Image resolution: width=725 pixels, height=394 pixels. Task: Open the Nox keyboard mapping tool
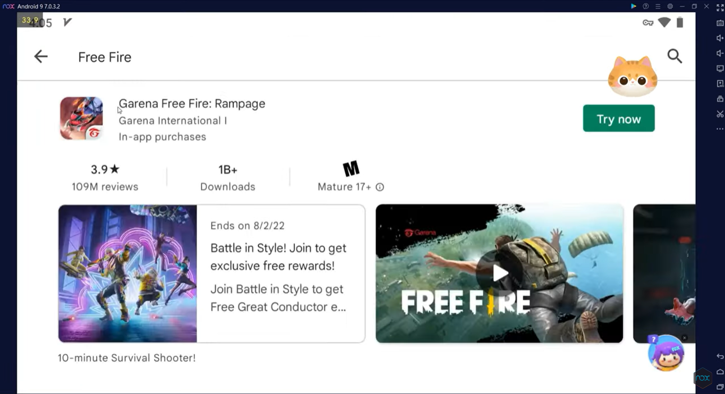pos(720,23)
